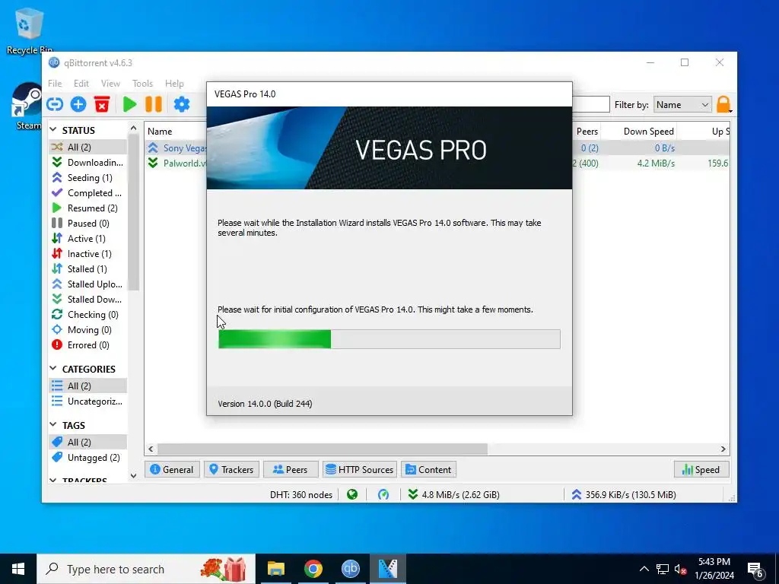Collapse the STATUS section
The image size is (779, 584).
[x=53, y=129]
